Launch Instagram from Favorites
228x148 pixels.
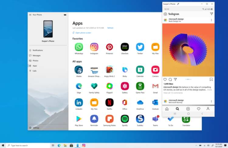(94, 47)
